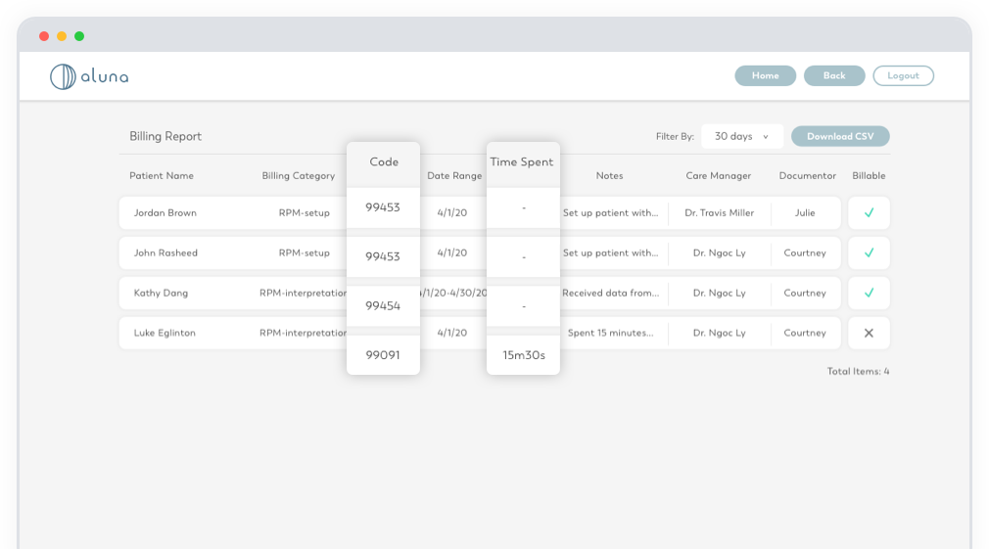Click the Care Manager column header
The image size is (989, 549).
(718, 176)
